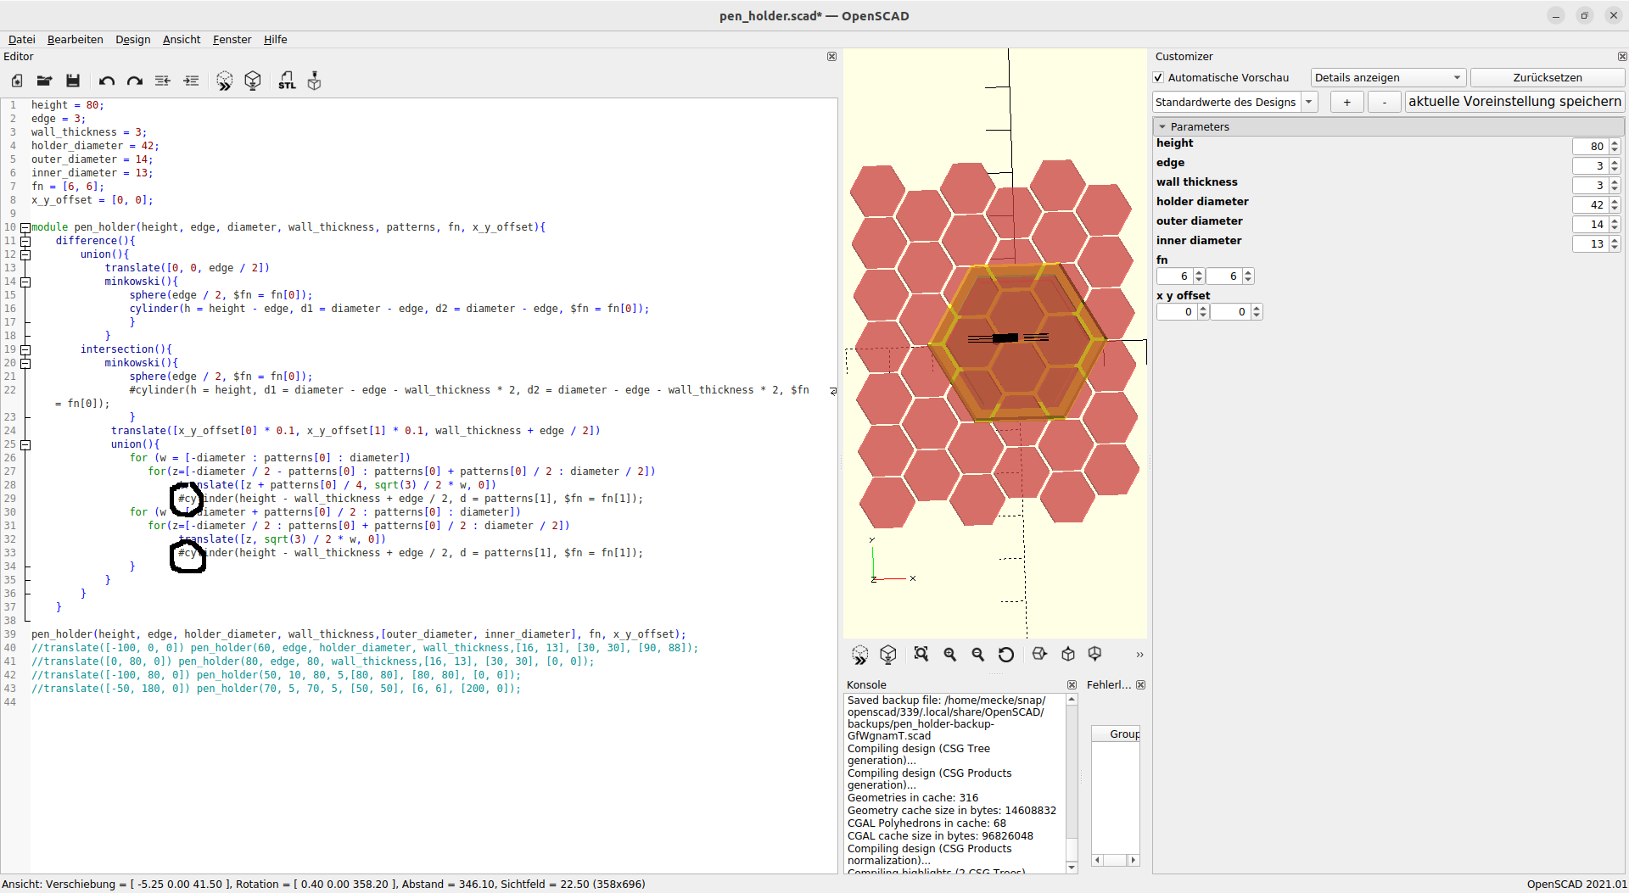Image resolution: width=1629 pixels, height=893 pixels.
Task: Click Preview icon in the editor toolbar
Action: [x=224, y=81]
